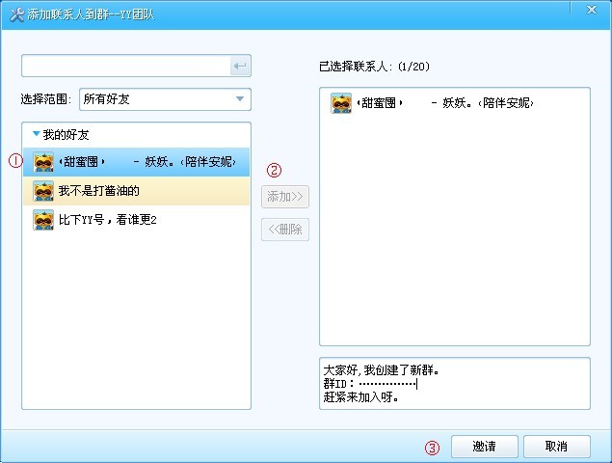Open the 选择范围 dropdown arrow
This screenshot has width=612, height=463.
point(240,99)
